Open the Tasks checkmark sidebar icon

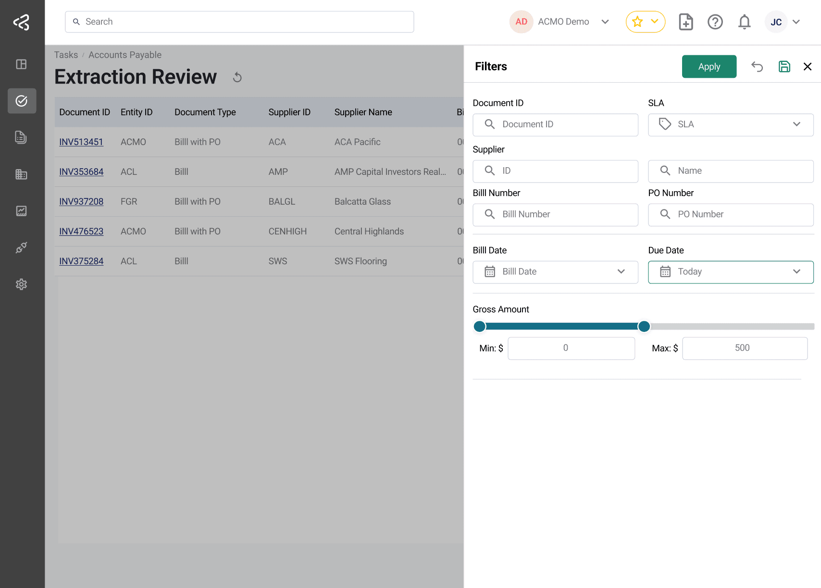(22, 101)
